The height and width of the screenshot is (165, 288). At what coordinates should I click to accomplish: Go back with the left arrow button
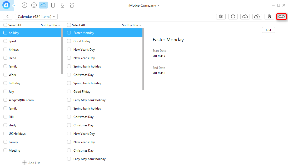pyautogui.click(x=8, y=17)
